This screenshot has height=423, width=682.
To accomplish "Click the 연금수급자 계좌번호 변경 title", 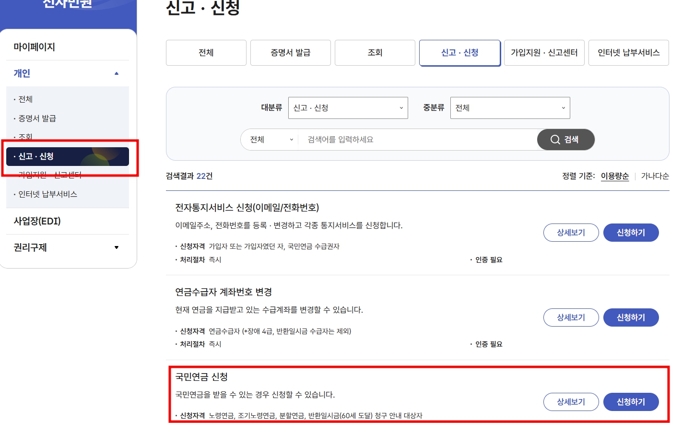I will [x=223, y=292].
